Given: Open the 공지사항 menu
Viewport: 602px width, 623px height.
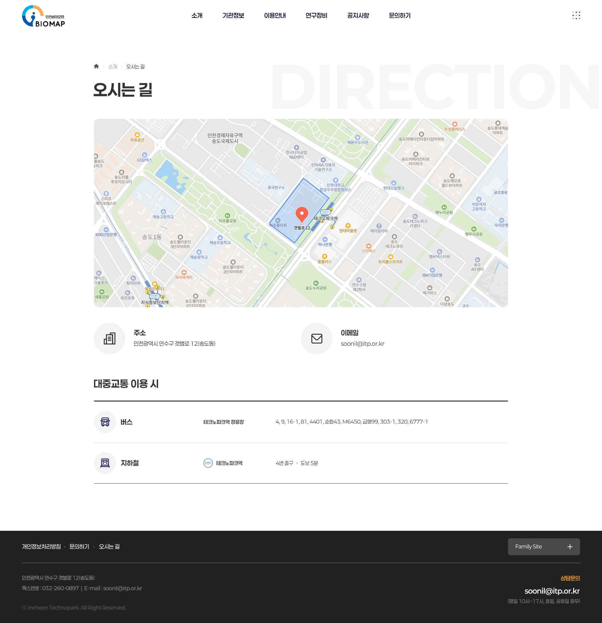Looking at the screenshot, I should coord(358,16).
